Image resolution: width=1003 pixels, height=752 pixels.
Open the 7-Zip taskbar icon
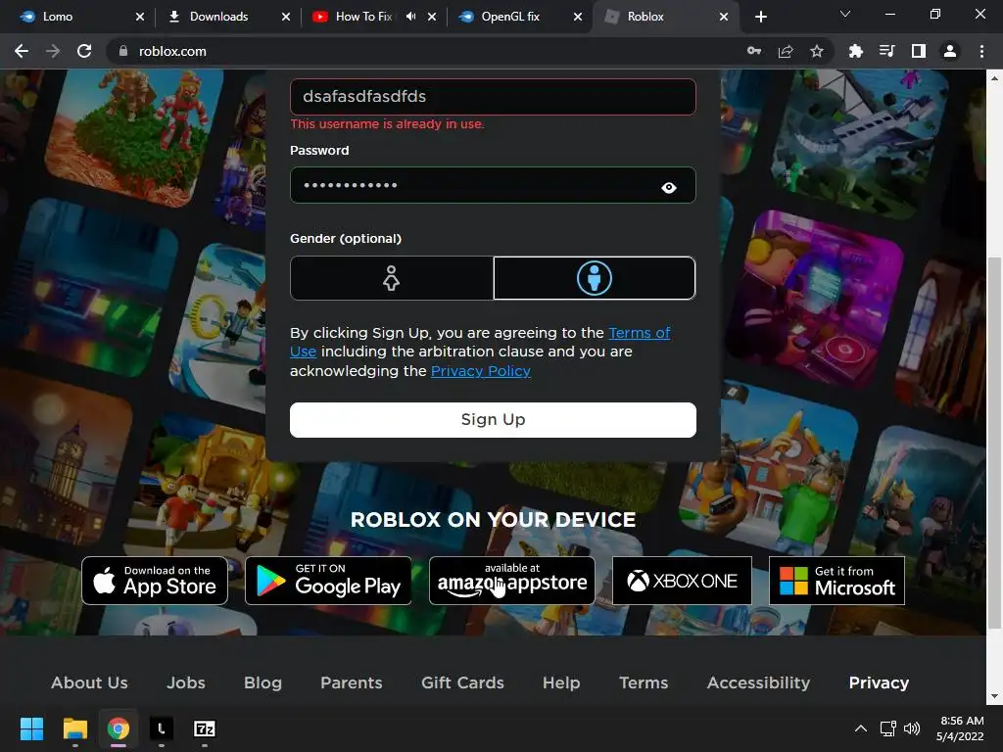[204, 728]
